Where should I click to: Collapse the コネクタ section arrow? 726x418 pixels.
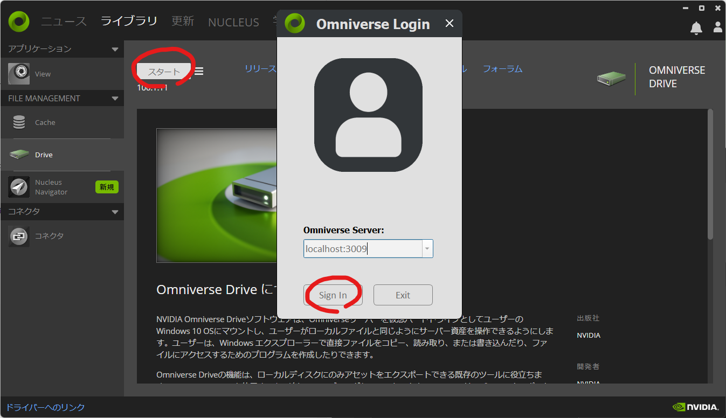coord(115,212)
